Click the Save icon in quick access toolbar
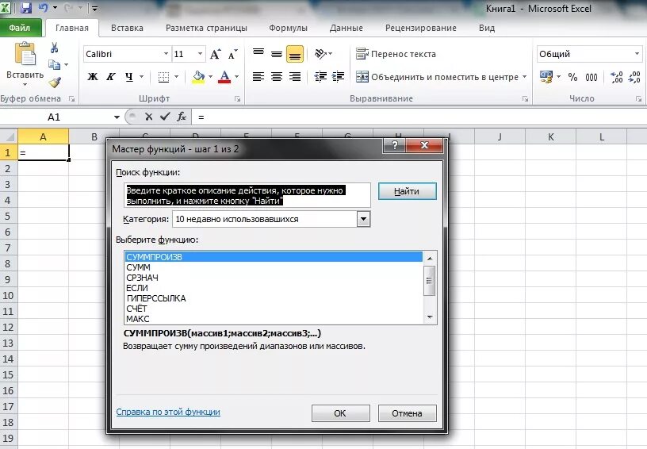 (x=26, y=8)
